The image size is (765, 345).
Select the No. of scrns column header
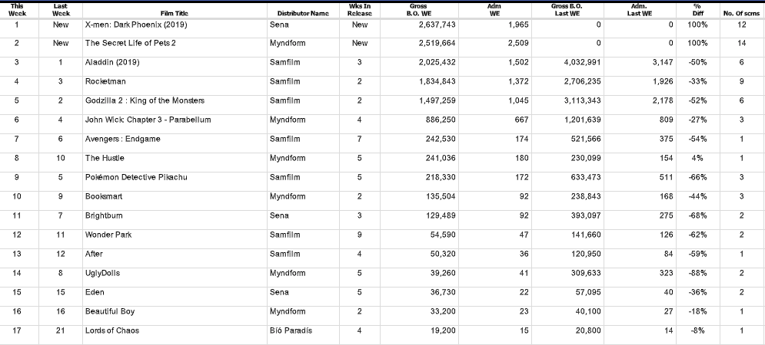(x=740, y=14)
